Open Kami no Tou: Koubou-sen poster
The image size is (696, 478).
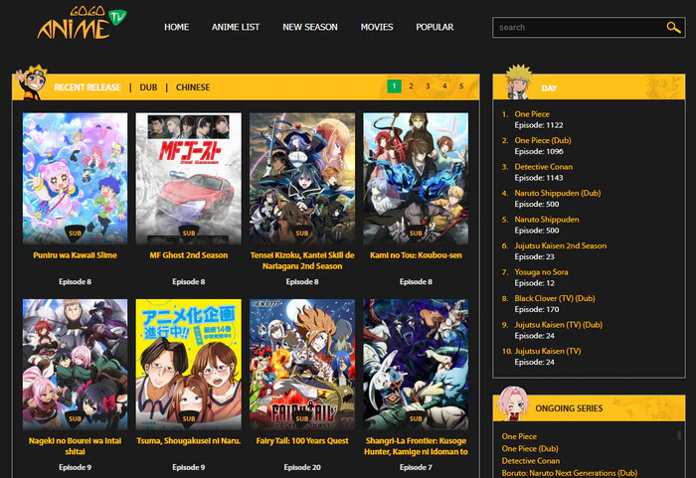(x=416, y=178)
